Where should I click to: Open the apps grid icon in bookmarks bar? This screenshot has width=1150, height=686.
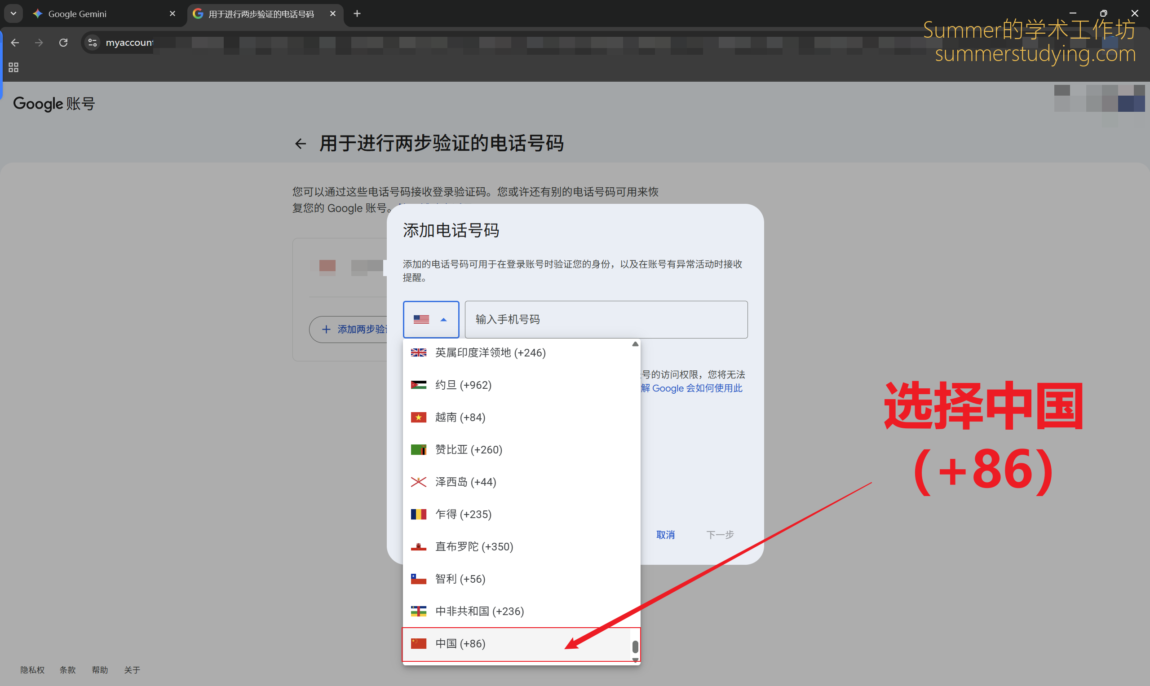click(13, 67)
